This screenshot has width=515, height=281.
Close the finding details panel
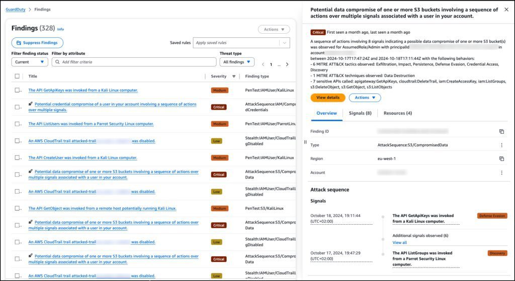(506, 10)
